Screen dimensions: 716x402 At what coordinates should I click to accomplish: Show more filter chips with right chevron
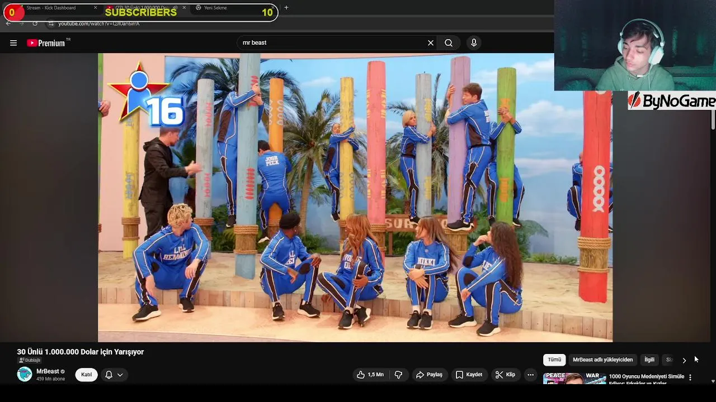[x=684, y=360]
